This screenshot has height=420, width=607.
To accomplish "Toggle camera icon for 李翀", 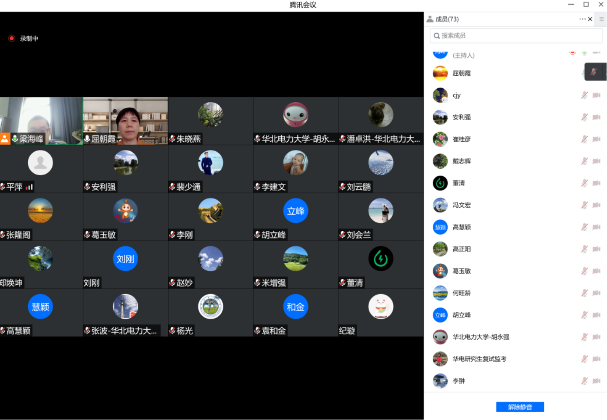I will point(596,381).
